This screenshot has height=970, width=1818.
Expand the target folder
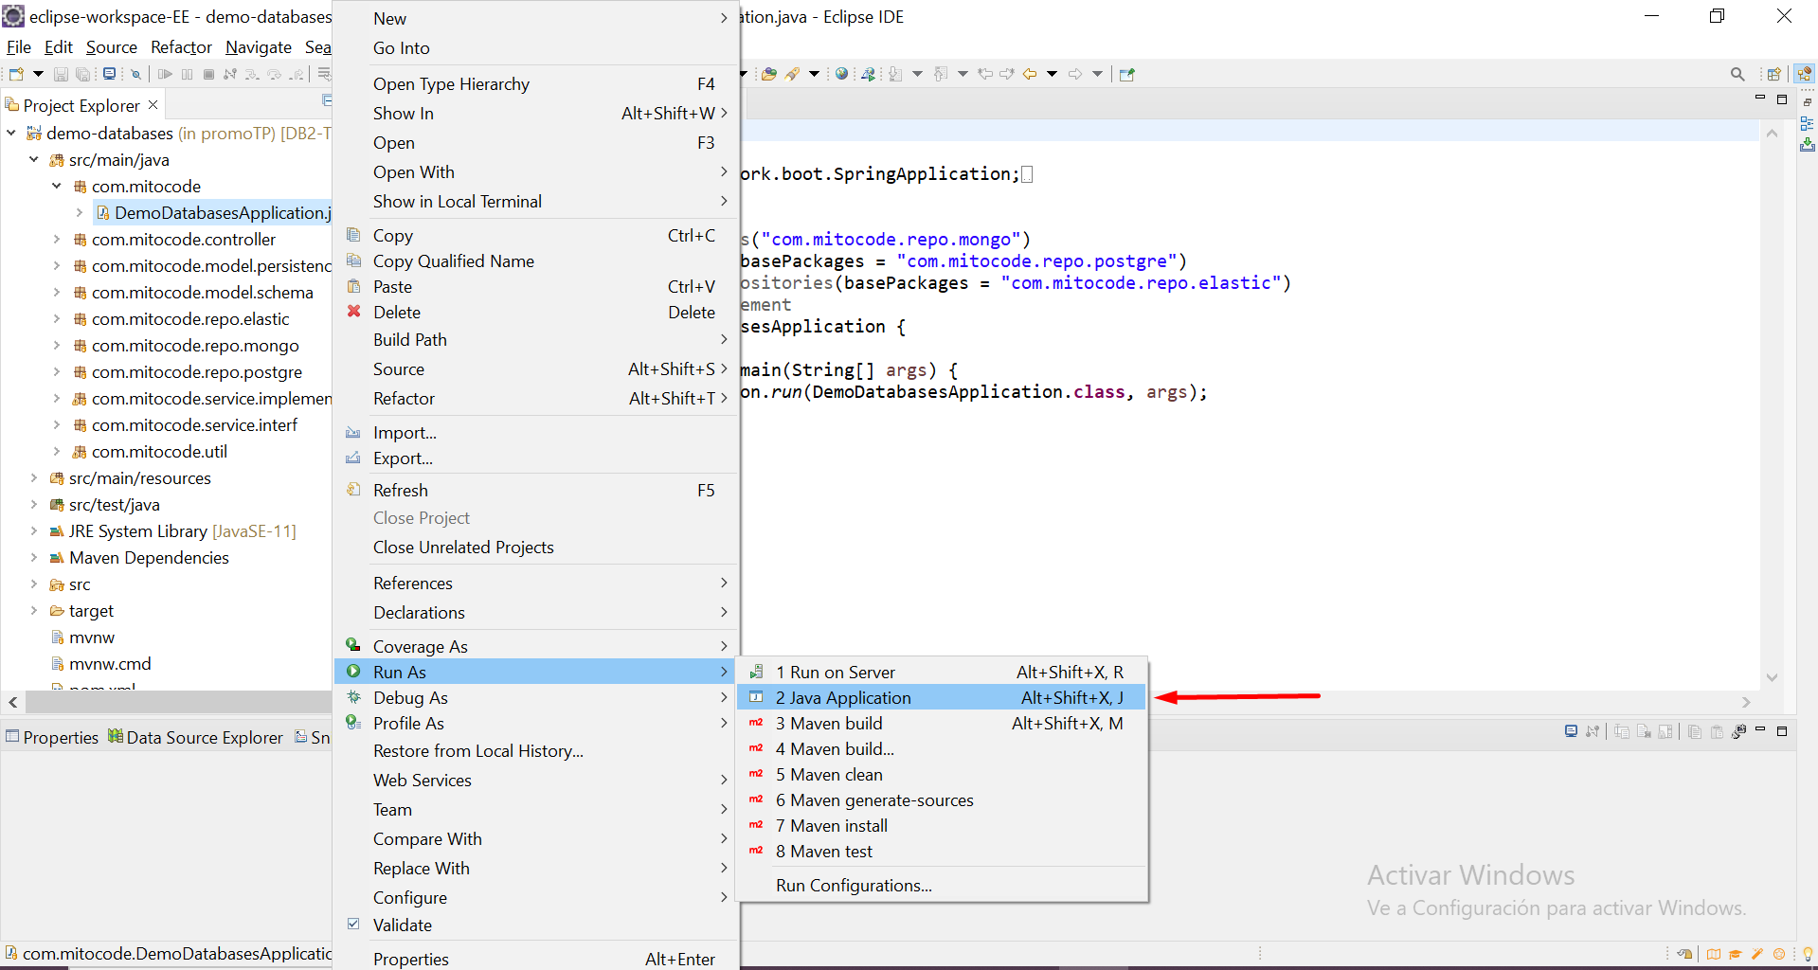[x=34, y=610]
